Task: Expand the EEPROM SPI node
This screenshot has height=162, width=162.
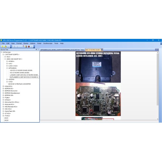Action: click(3, 95)
